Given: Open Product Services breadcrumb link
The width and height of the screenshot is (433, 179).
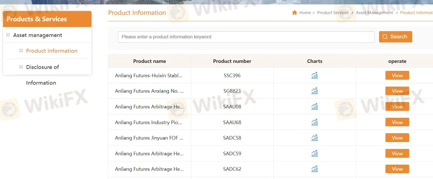Looking at the screenshot, I should point(333,12).
